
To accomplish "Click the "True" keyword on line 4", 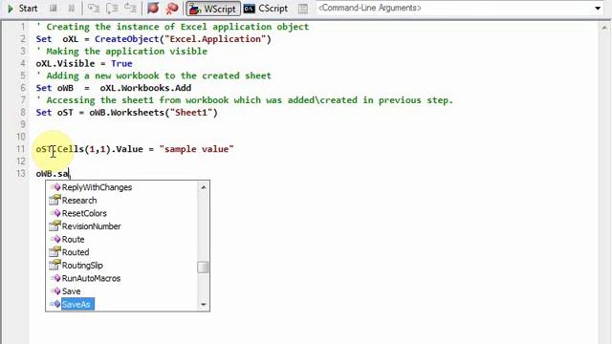I will [121, 64].
